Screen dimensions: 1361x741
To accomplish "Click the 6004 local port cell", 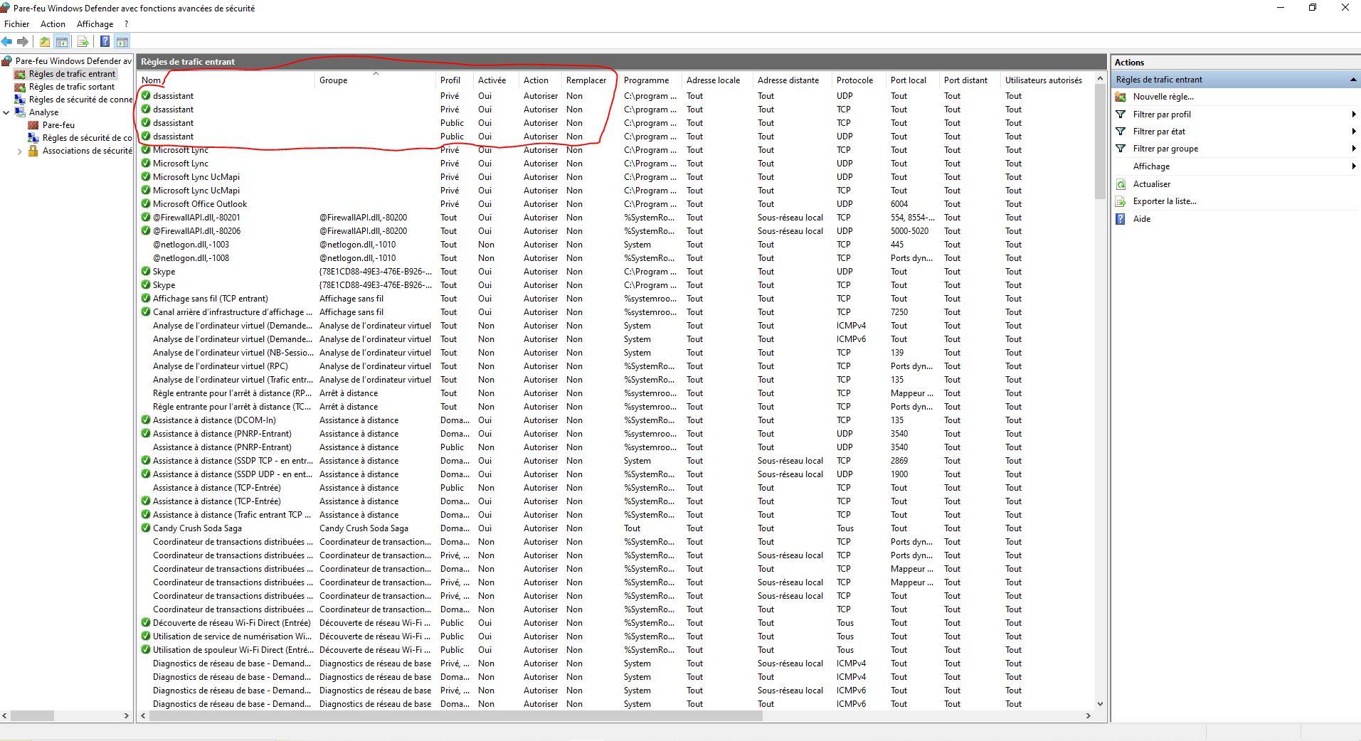I will coord(899,204).
